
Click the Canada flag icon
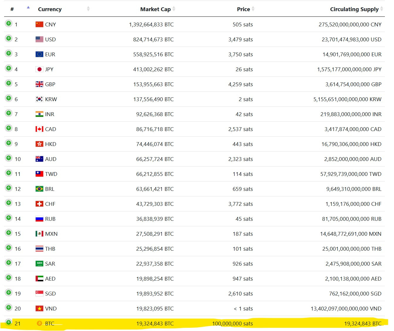(39, 129)
